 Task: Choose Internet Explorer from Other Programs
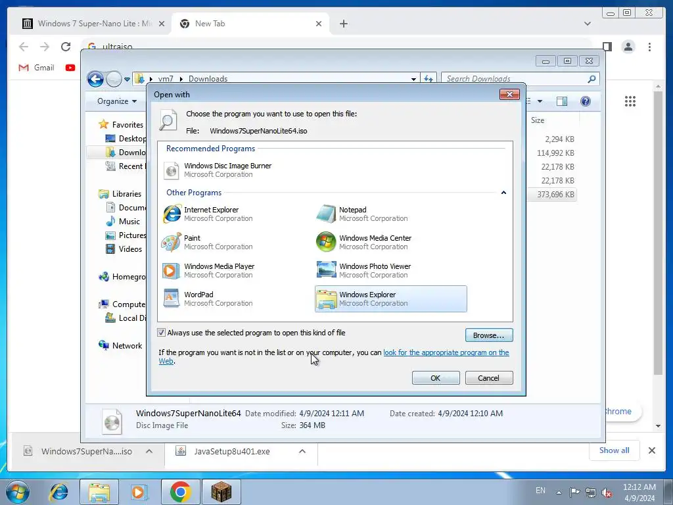pyautogui.click(x=208, y=214)
